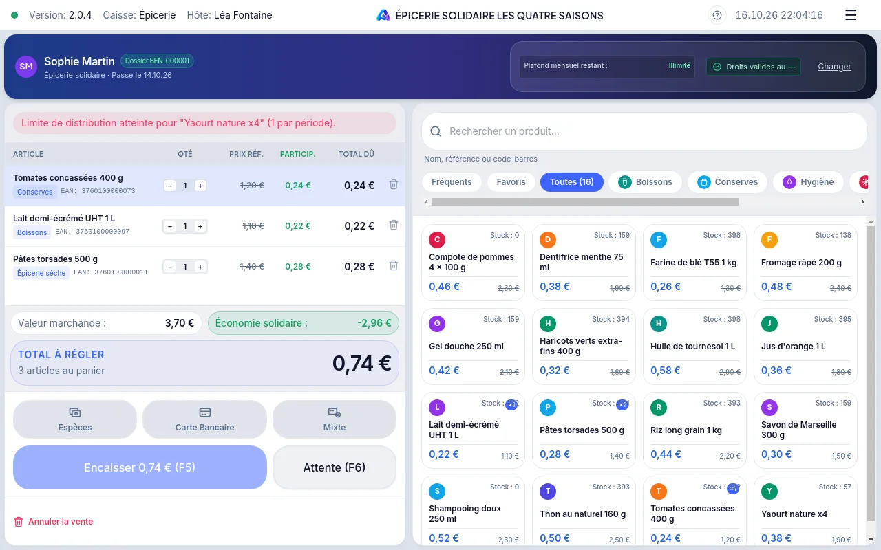Add Jus d'orange 1 L to cart
This screenshot has width=881, height=550.
805,346
